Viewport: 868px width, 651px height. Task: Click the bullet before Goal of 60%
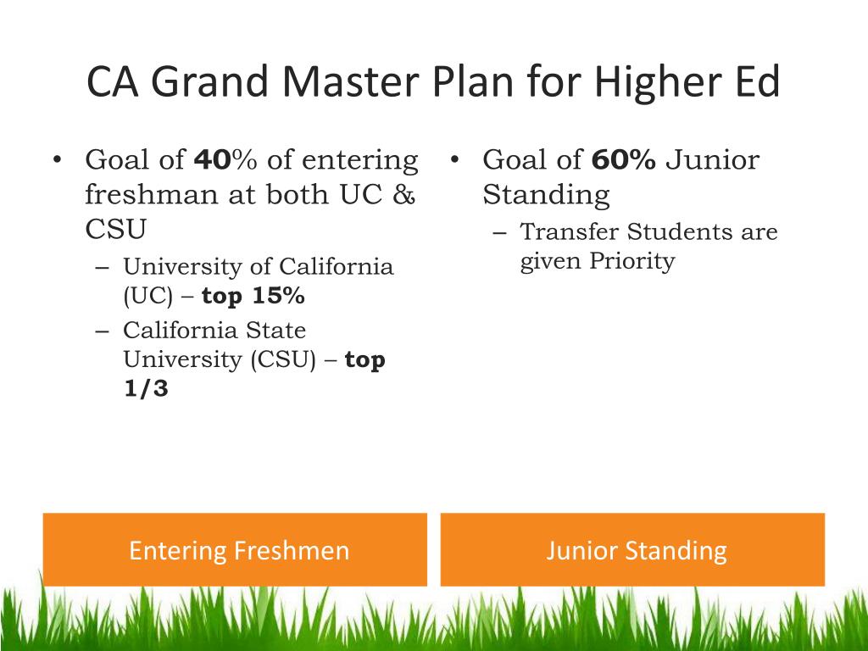(454, 160)
